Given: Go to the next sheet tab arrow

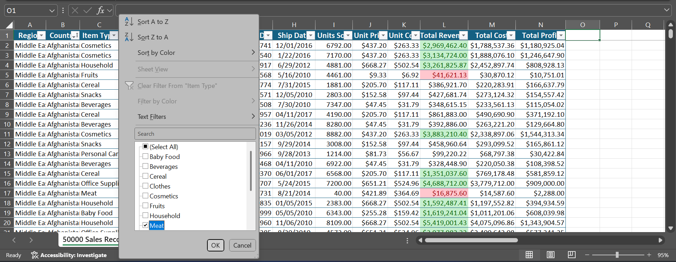Looking at the screenshot, I should tap(31, 240).
